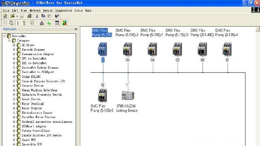Open the Diagnostics menu
The height and width of the screenshot is (146, 260).
(63, 11)
